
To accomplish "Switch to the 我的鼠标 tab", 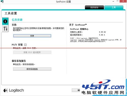I will [94, 7].
